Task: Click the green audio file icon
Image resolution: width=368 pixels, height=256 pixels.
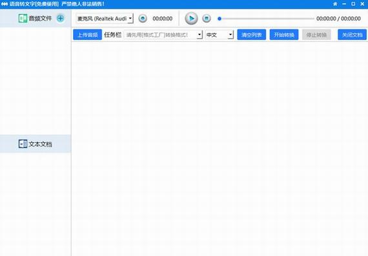Action: [x=23, y=18]
